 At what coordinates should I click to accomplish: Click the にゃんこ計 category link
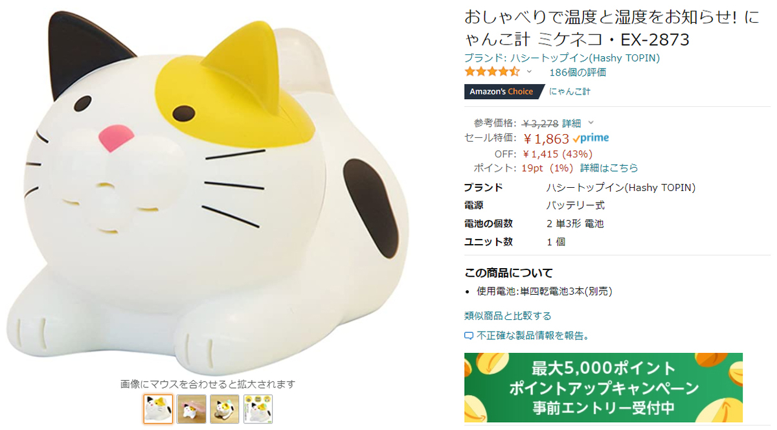(x=570, y=91)
